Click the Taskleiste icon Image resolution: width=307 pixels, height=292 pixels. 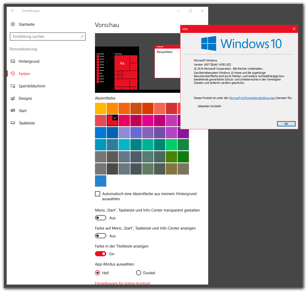click(x=13, y=123)
